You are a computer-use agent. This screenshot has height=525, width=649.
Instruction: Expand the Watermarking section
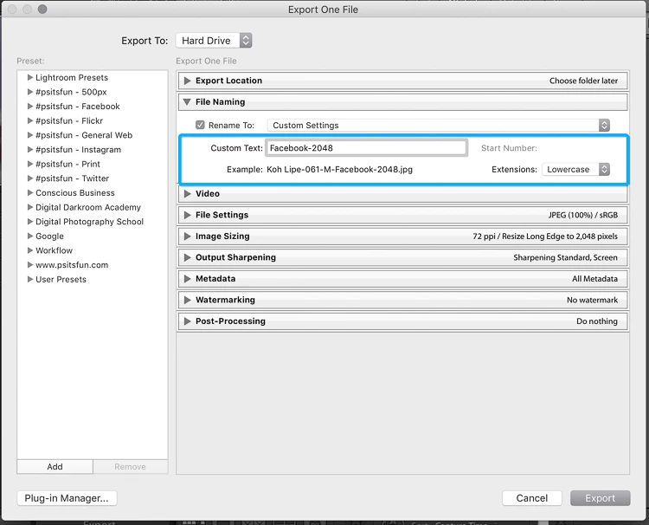187,300
